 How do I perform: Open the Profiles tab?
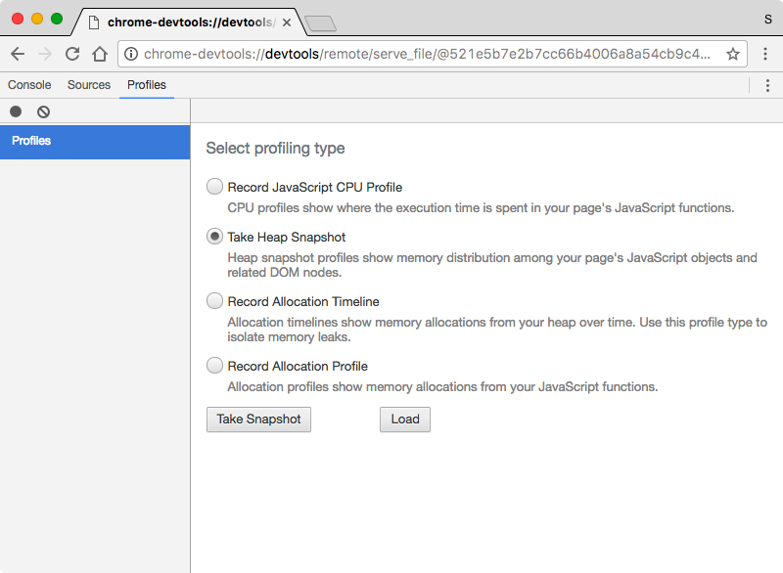pyautogui.click(x=146, y=85)
